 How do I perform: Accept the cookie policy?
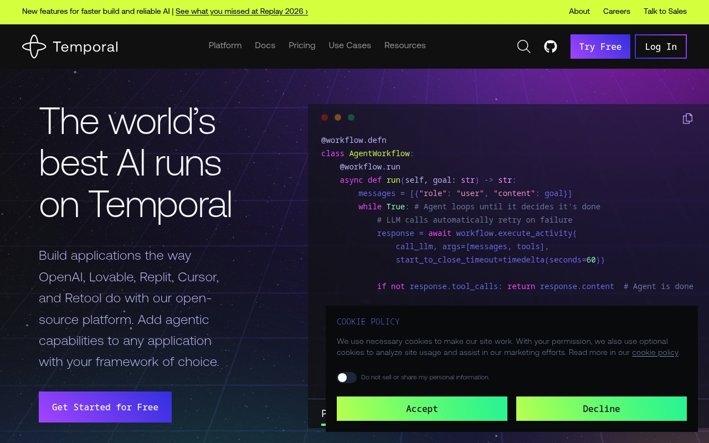(x=422, y=409)
